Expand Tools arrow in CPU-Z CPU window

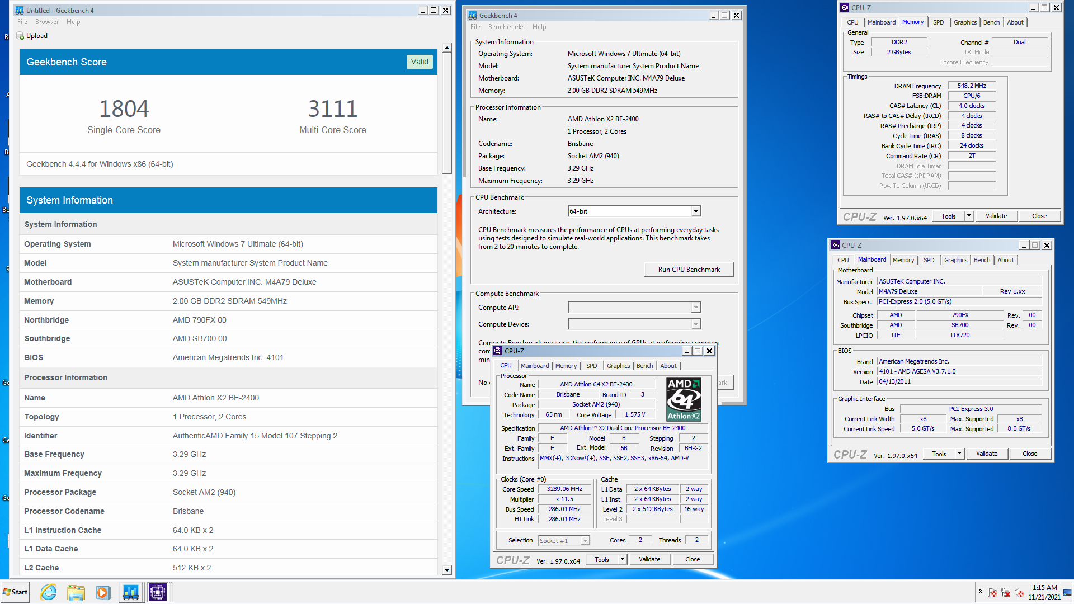(x=621, y=559)
